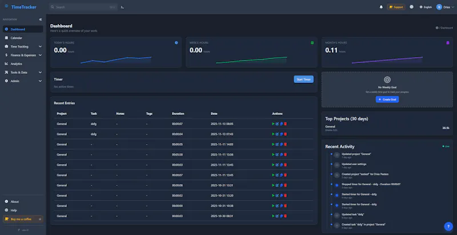Delete the entry dated 2025-11-13 07:43
Screen dimensions: 457x235
[x=285, y=134]
